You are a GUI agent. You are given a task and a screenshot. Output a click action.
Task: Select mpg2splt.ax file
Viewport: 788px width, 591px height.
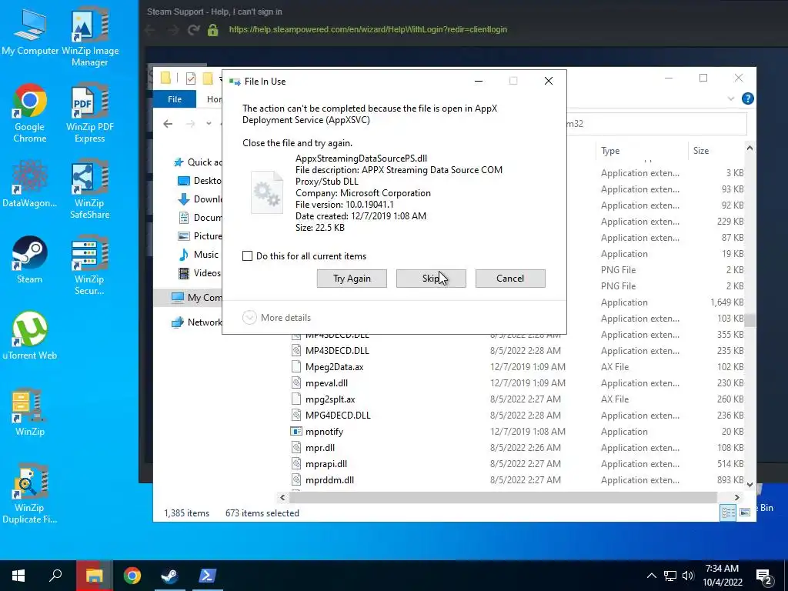tap(329, 399)
